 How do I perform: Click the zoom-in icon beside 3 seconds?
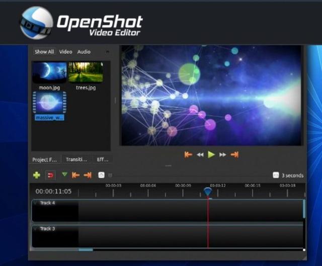coord(276,175)
